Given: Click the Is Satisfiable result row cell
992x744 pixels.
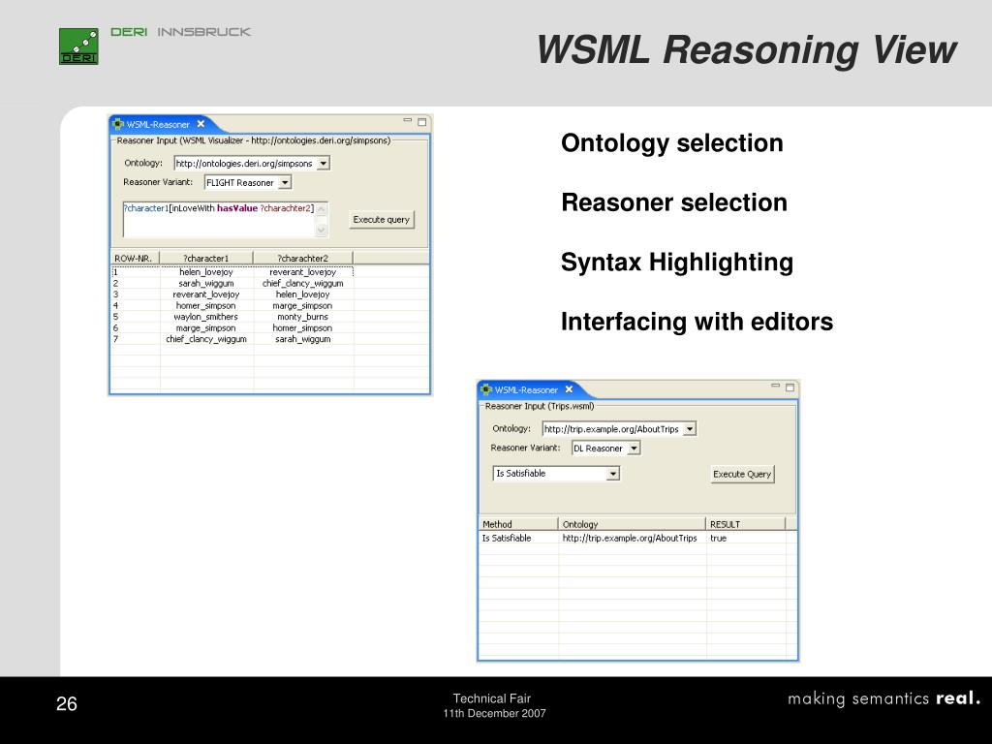Looking at the screenshot, I should (507, 538).
